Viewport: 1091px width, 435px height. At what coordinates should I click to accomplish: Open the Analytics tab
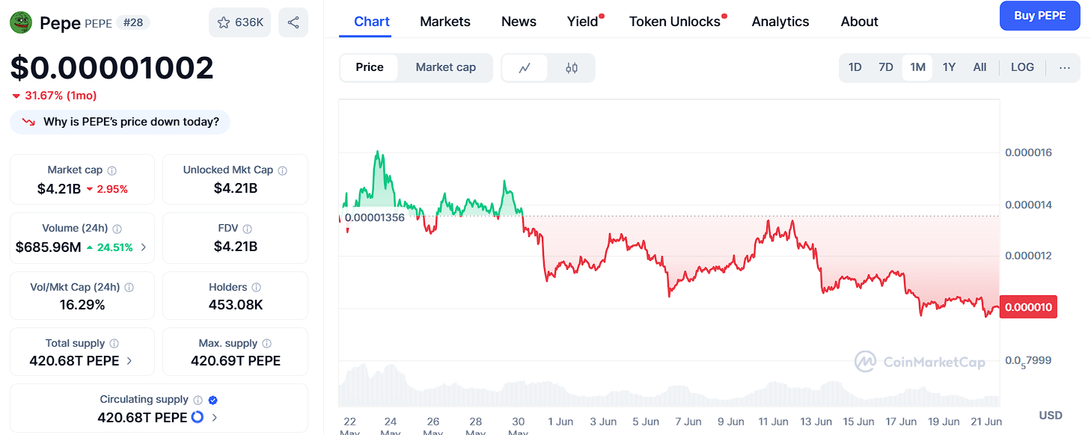pyautogui.click(x=780, y=22)
